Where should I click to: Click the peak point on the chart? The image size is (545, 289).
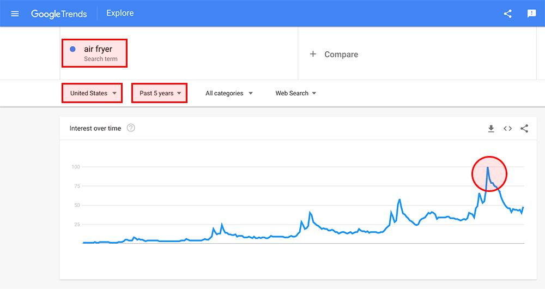[488, 167]
